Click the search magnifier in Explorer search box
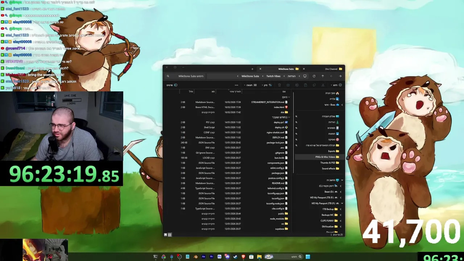 (168, 76)
